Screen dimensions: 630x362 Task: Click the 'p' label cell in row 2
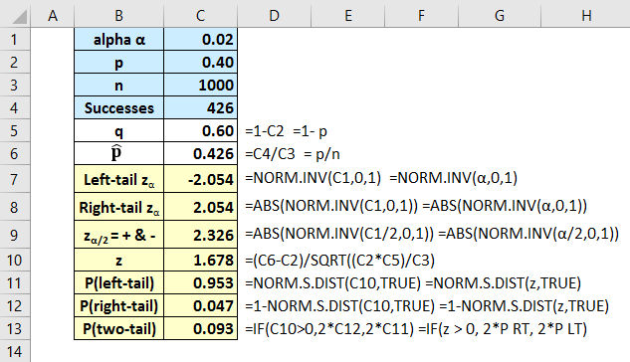(x=118, y=63)
